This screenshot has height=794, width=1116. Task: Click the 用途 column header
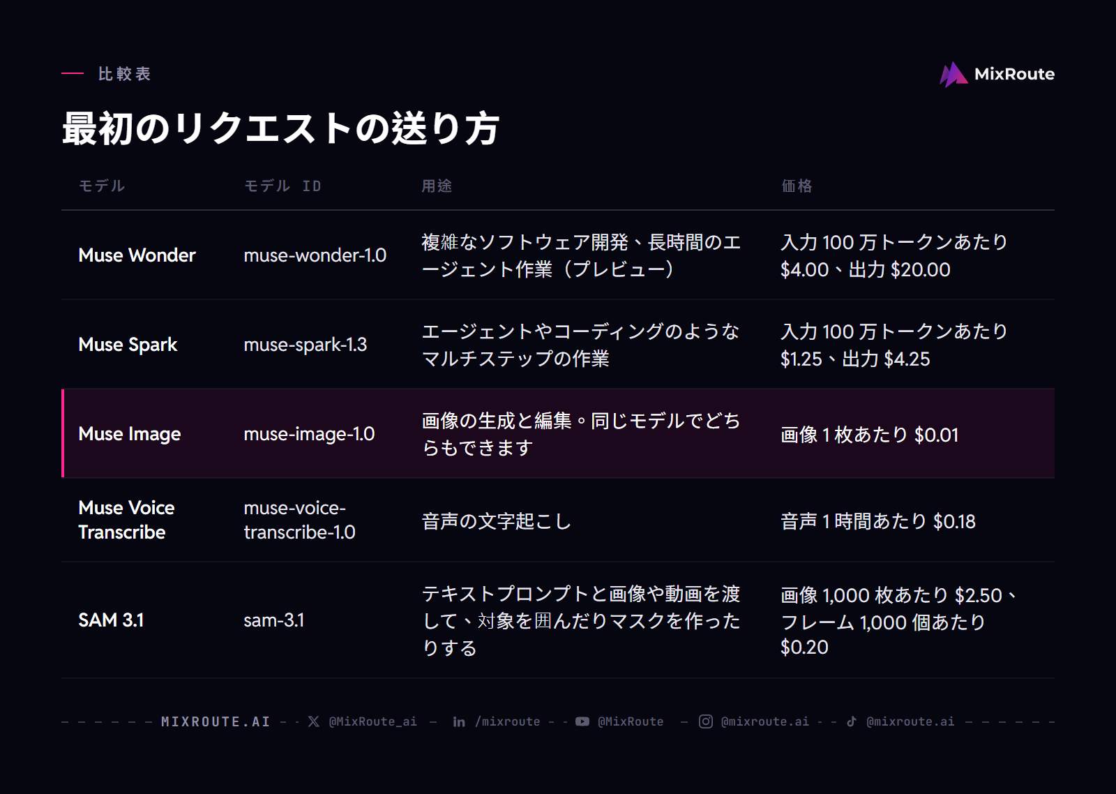[x=437, y=186]
